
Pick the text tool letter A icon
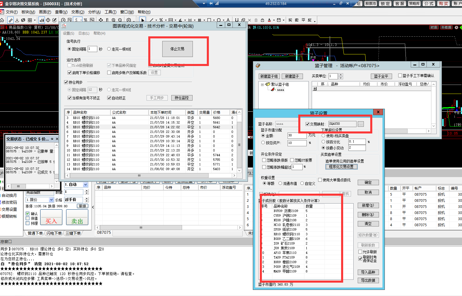click(x=228, y=20)
